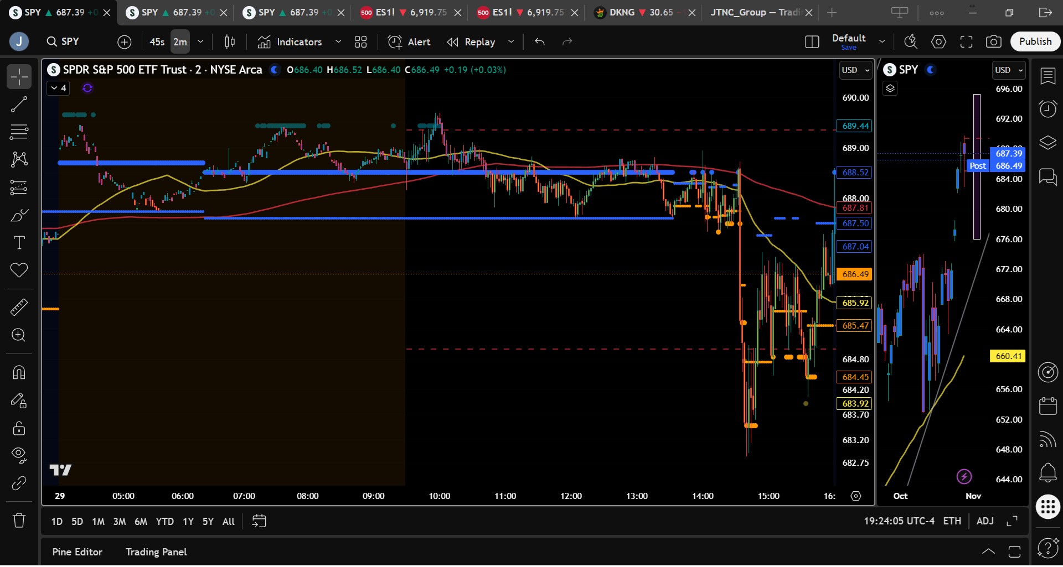The height and width of the screenshot is (567, 1063).
Task: Expand the favorite indicators dropdown
Action: (x=338, y=42)
